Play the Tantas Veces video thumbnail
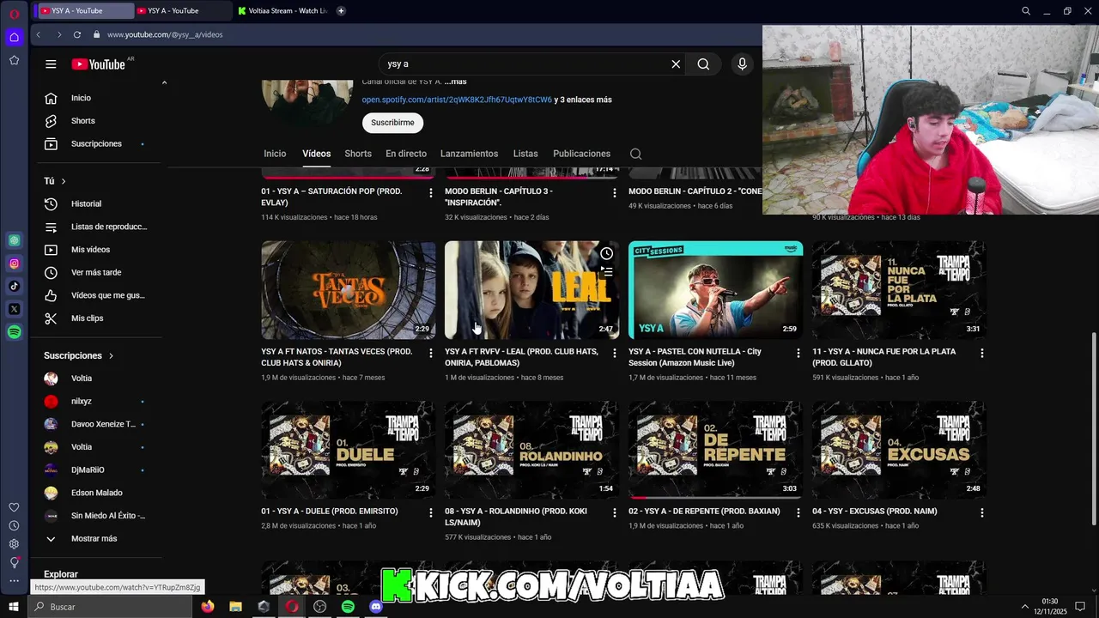1099x618 pixels. [349, 290]
